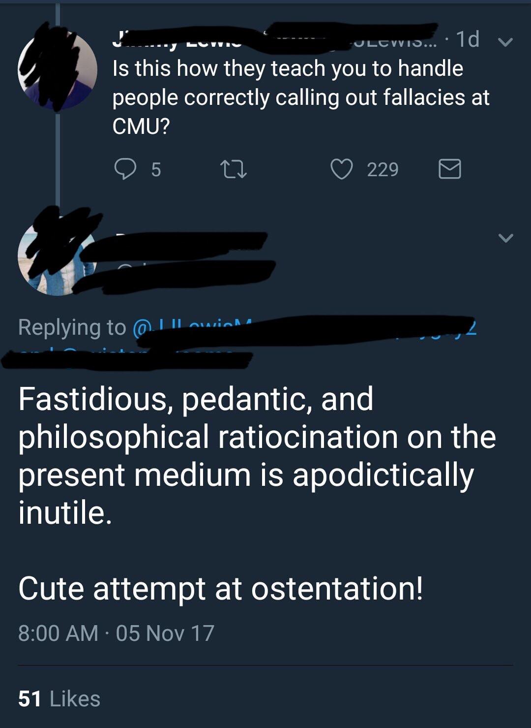Screen dimensions: 531x728
Task: Click the first tweet's profile avatar
Action: 57,69
